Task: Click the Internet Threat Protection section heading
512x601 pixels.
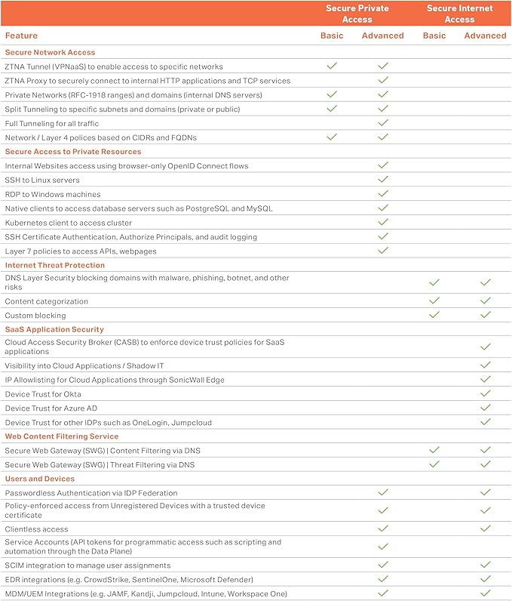Action: tap(55, 265)
